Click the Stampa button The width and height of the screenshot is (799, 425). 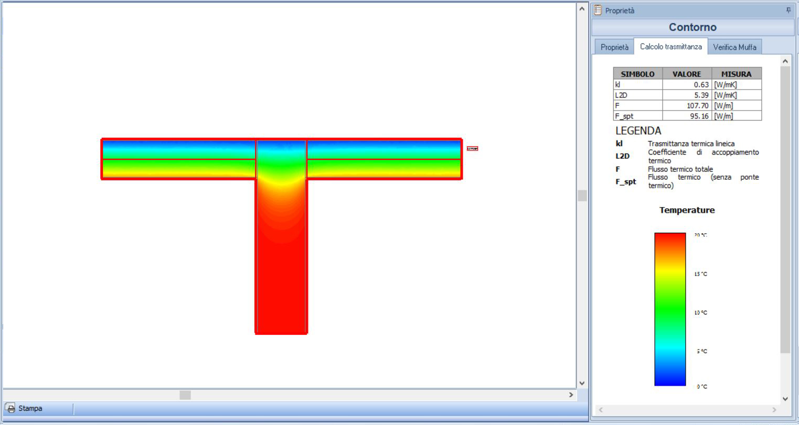tap(24, 408)
